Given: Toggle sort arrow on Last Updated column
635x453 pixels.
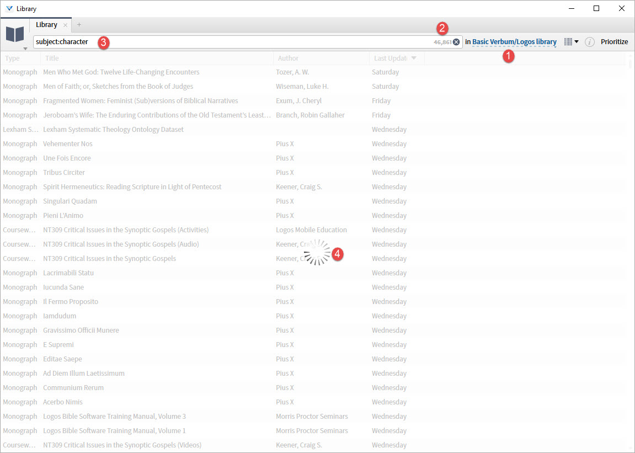Looking at the screenshot, I should (x=414, y=58).
